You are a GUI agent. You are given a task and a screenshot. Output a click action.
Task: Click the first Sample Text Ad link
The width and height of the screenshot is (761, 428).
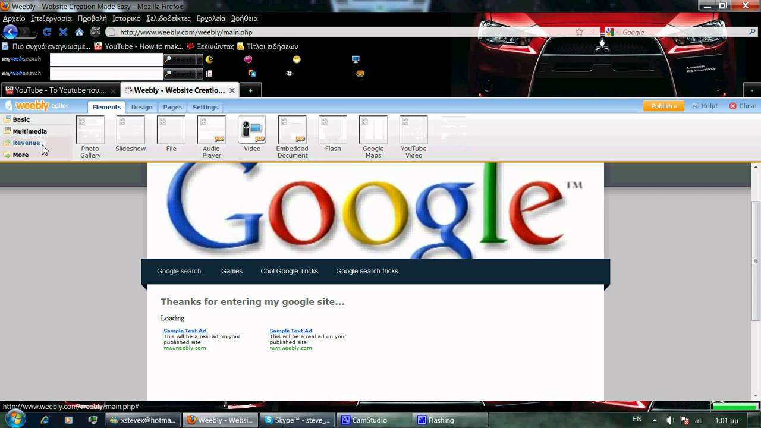pyautogui.click(x=184, y=331)
